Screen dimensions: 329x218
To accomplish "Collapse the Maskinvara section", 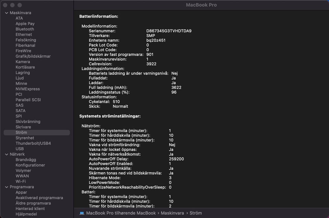I will click(7, 13).
